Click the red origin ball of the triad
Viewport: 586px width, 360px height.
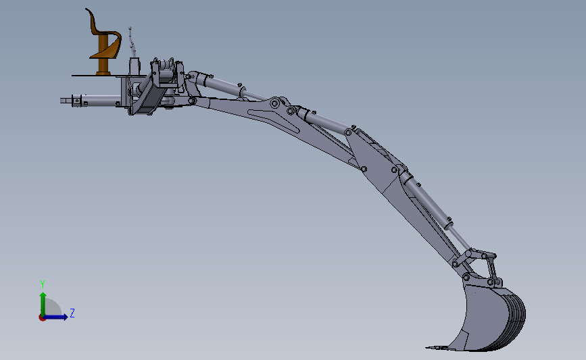[x=42, y=318]
